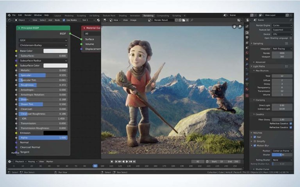This screenshot has width=300, height=187.
Task: Uncheck the Motion Blur checkbox
Action: [x=255, y=145]
